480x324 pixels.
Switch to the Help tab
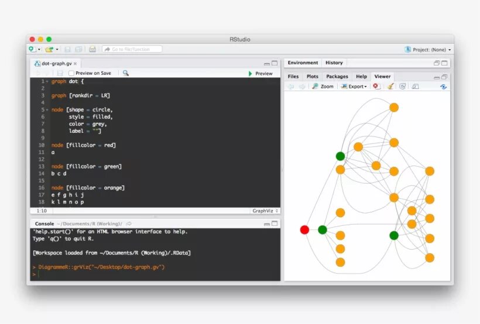coord(361,77)
